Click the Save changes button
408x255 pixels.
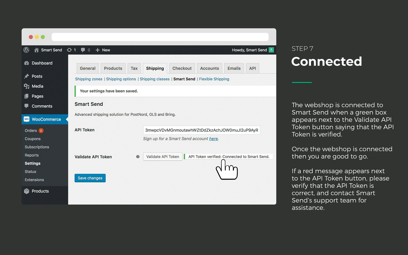pyautogui.click(x=90, y=178)
